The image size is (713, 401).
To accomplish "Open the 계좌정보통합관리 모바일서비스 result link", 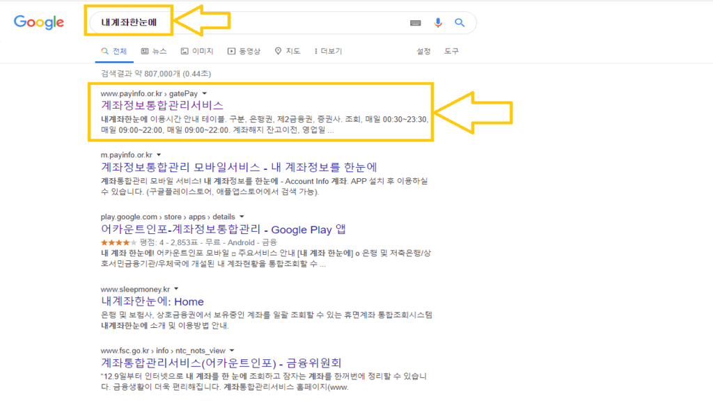I will 239,167.
